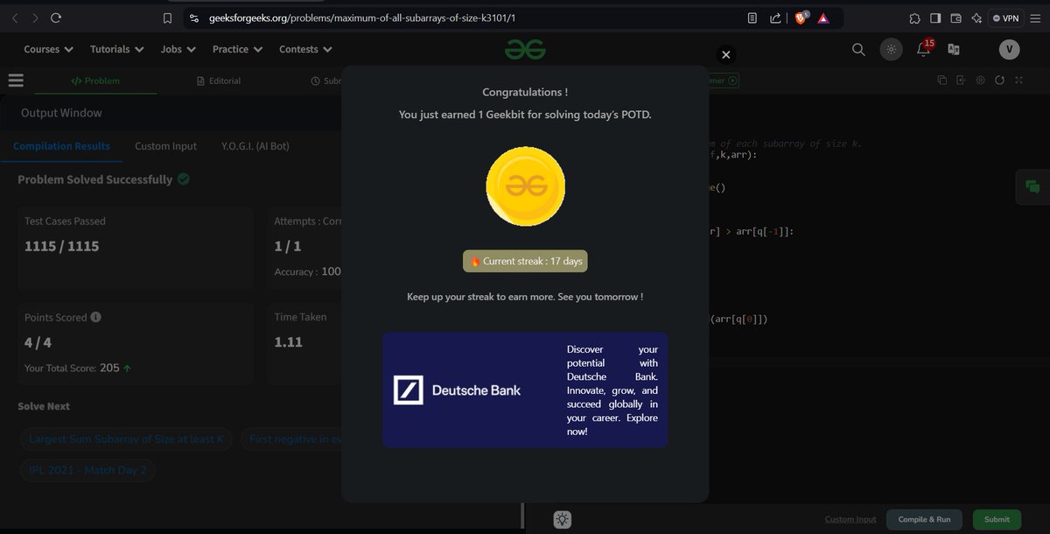Open Largest Sum Subarray of Size at least K
This screenshot has width=1050, height=534.
[126, 439]
